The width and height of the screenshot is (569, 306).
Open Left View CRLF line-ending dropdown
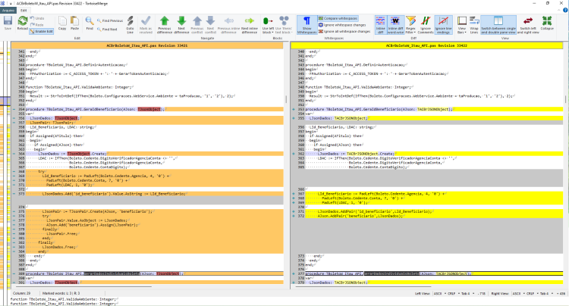click(453, 293)
